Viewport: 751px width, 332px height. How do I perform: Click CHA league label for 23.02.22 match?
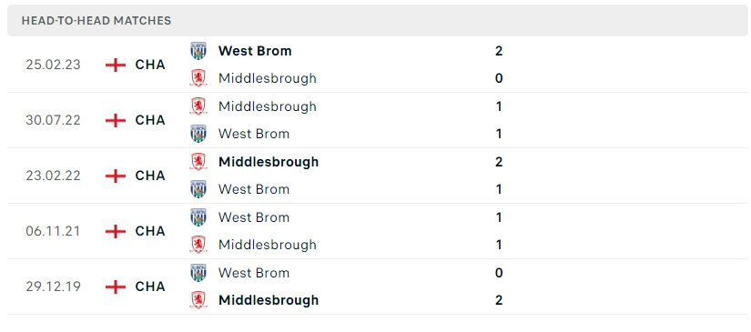tap(150, 176)
